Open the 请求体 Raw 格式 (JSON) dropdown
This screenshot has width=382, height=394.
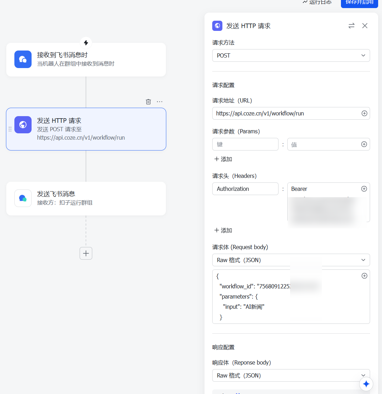(x=291, y=260)
